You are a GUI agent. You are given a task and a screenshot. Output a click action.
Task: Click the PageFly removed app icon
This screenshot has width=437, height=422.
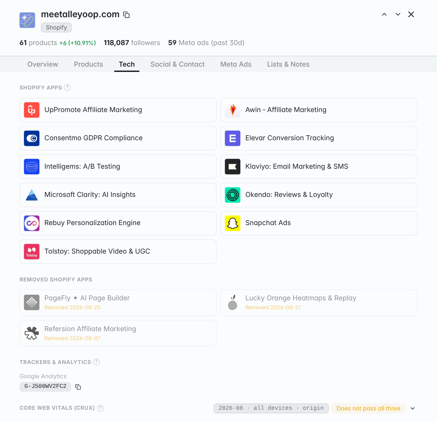[x=32, y=303]
